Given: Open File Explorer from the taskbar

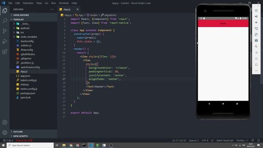Looking at the screenshot, I should pyautogui.click(x=64, y=145).
